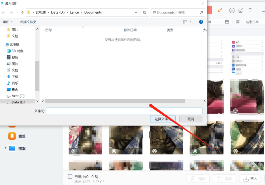The height and width of the screenshot is (185, 265).
Task: Go back in the import photo dialog
Action: pyautogui.click(x=3, y=13)
